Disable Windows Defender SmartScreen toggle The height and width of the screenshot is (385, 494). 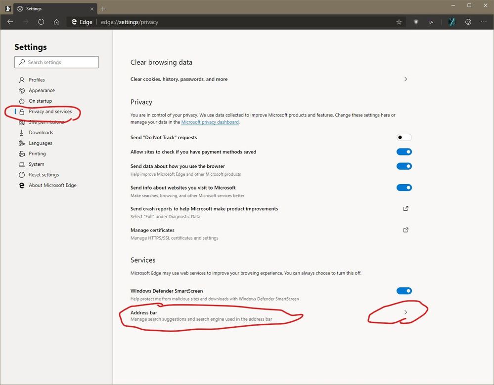[x=404, y=291]
